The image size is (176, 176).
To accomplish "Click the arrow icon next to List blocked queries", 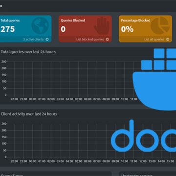I will [x=107, y=39].
